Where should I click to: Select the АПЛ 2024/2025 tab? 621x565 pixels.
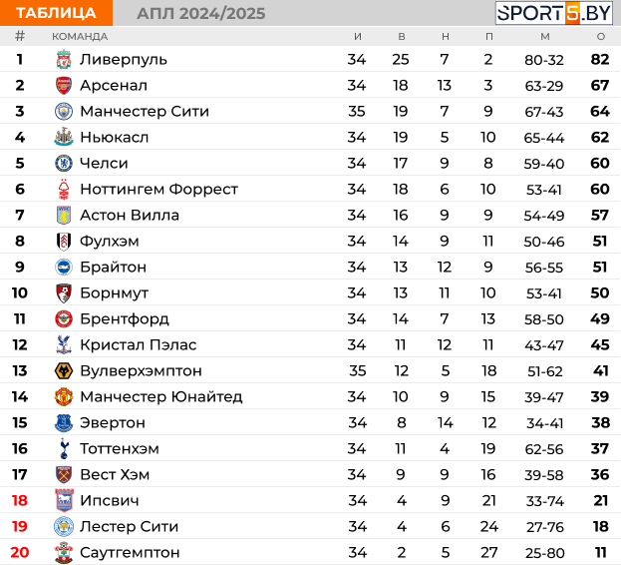pos(201,14)
